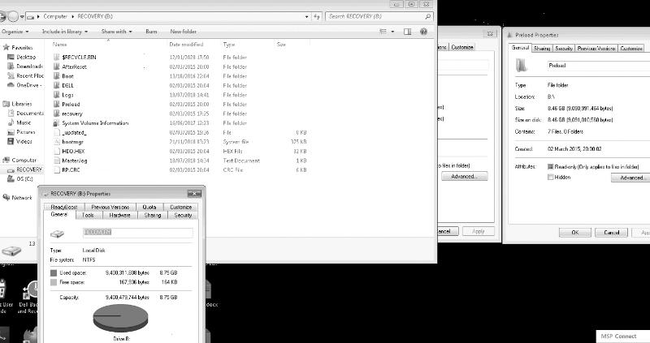650x343 pixels.
Task: Switch to ReadyBoost tab in RECOVERY Properties
Action: (x=64, y=207)
